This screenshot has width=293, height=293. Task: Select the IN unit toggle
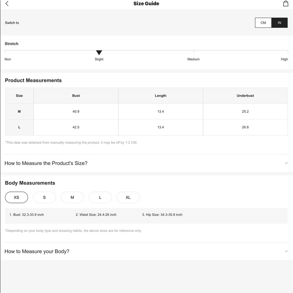279,23
